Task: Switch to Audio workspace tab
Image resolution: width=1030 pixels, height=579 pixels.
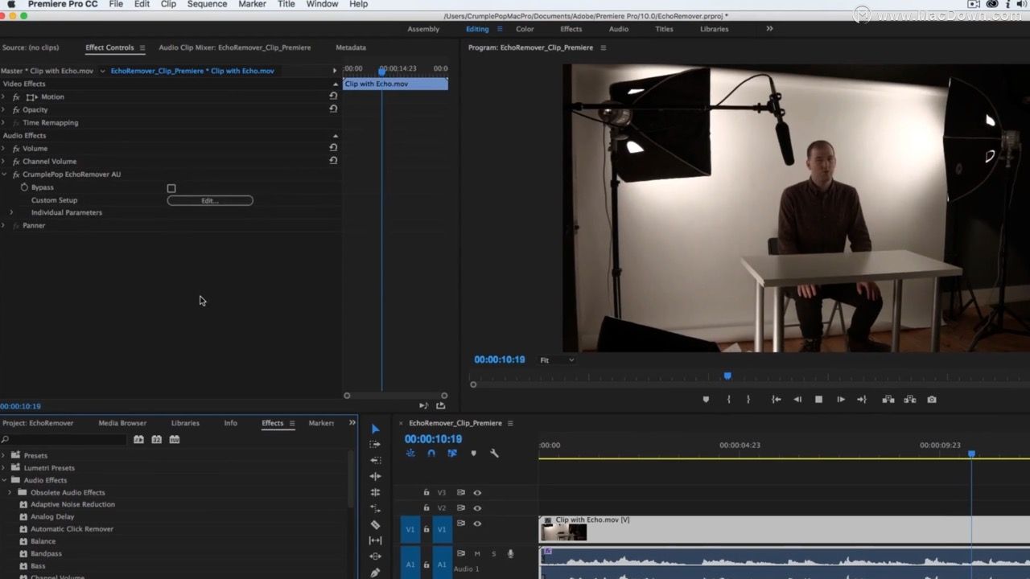Action: point(619,29)
